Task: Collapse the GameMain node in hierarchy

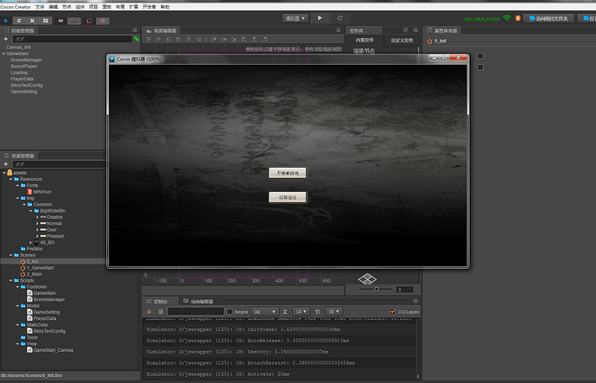Action: (x=3, y=54)
